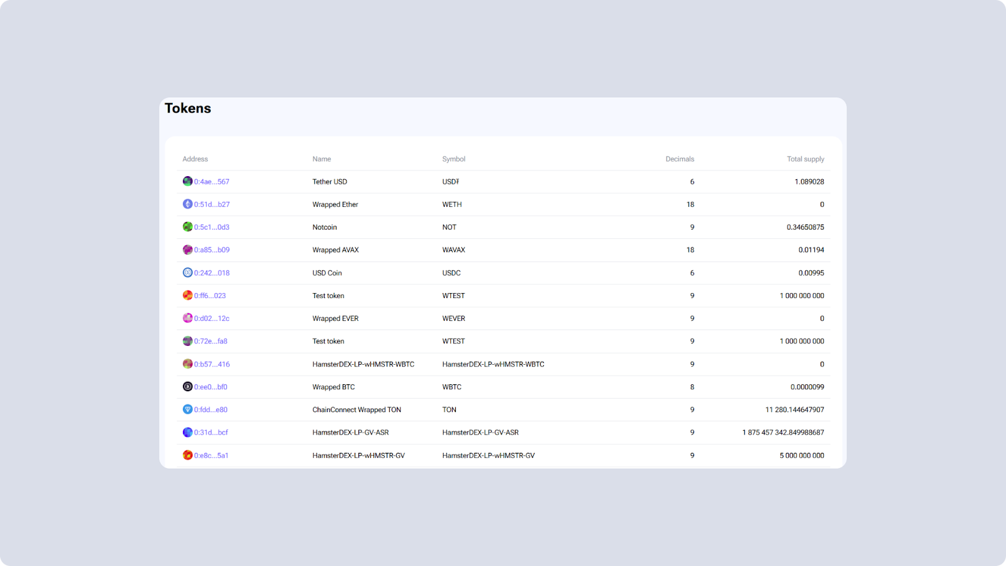Click the avatar icon beside 0:31d...bcf

(187, 432)
